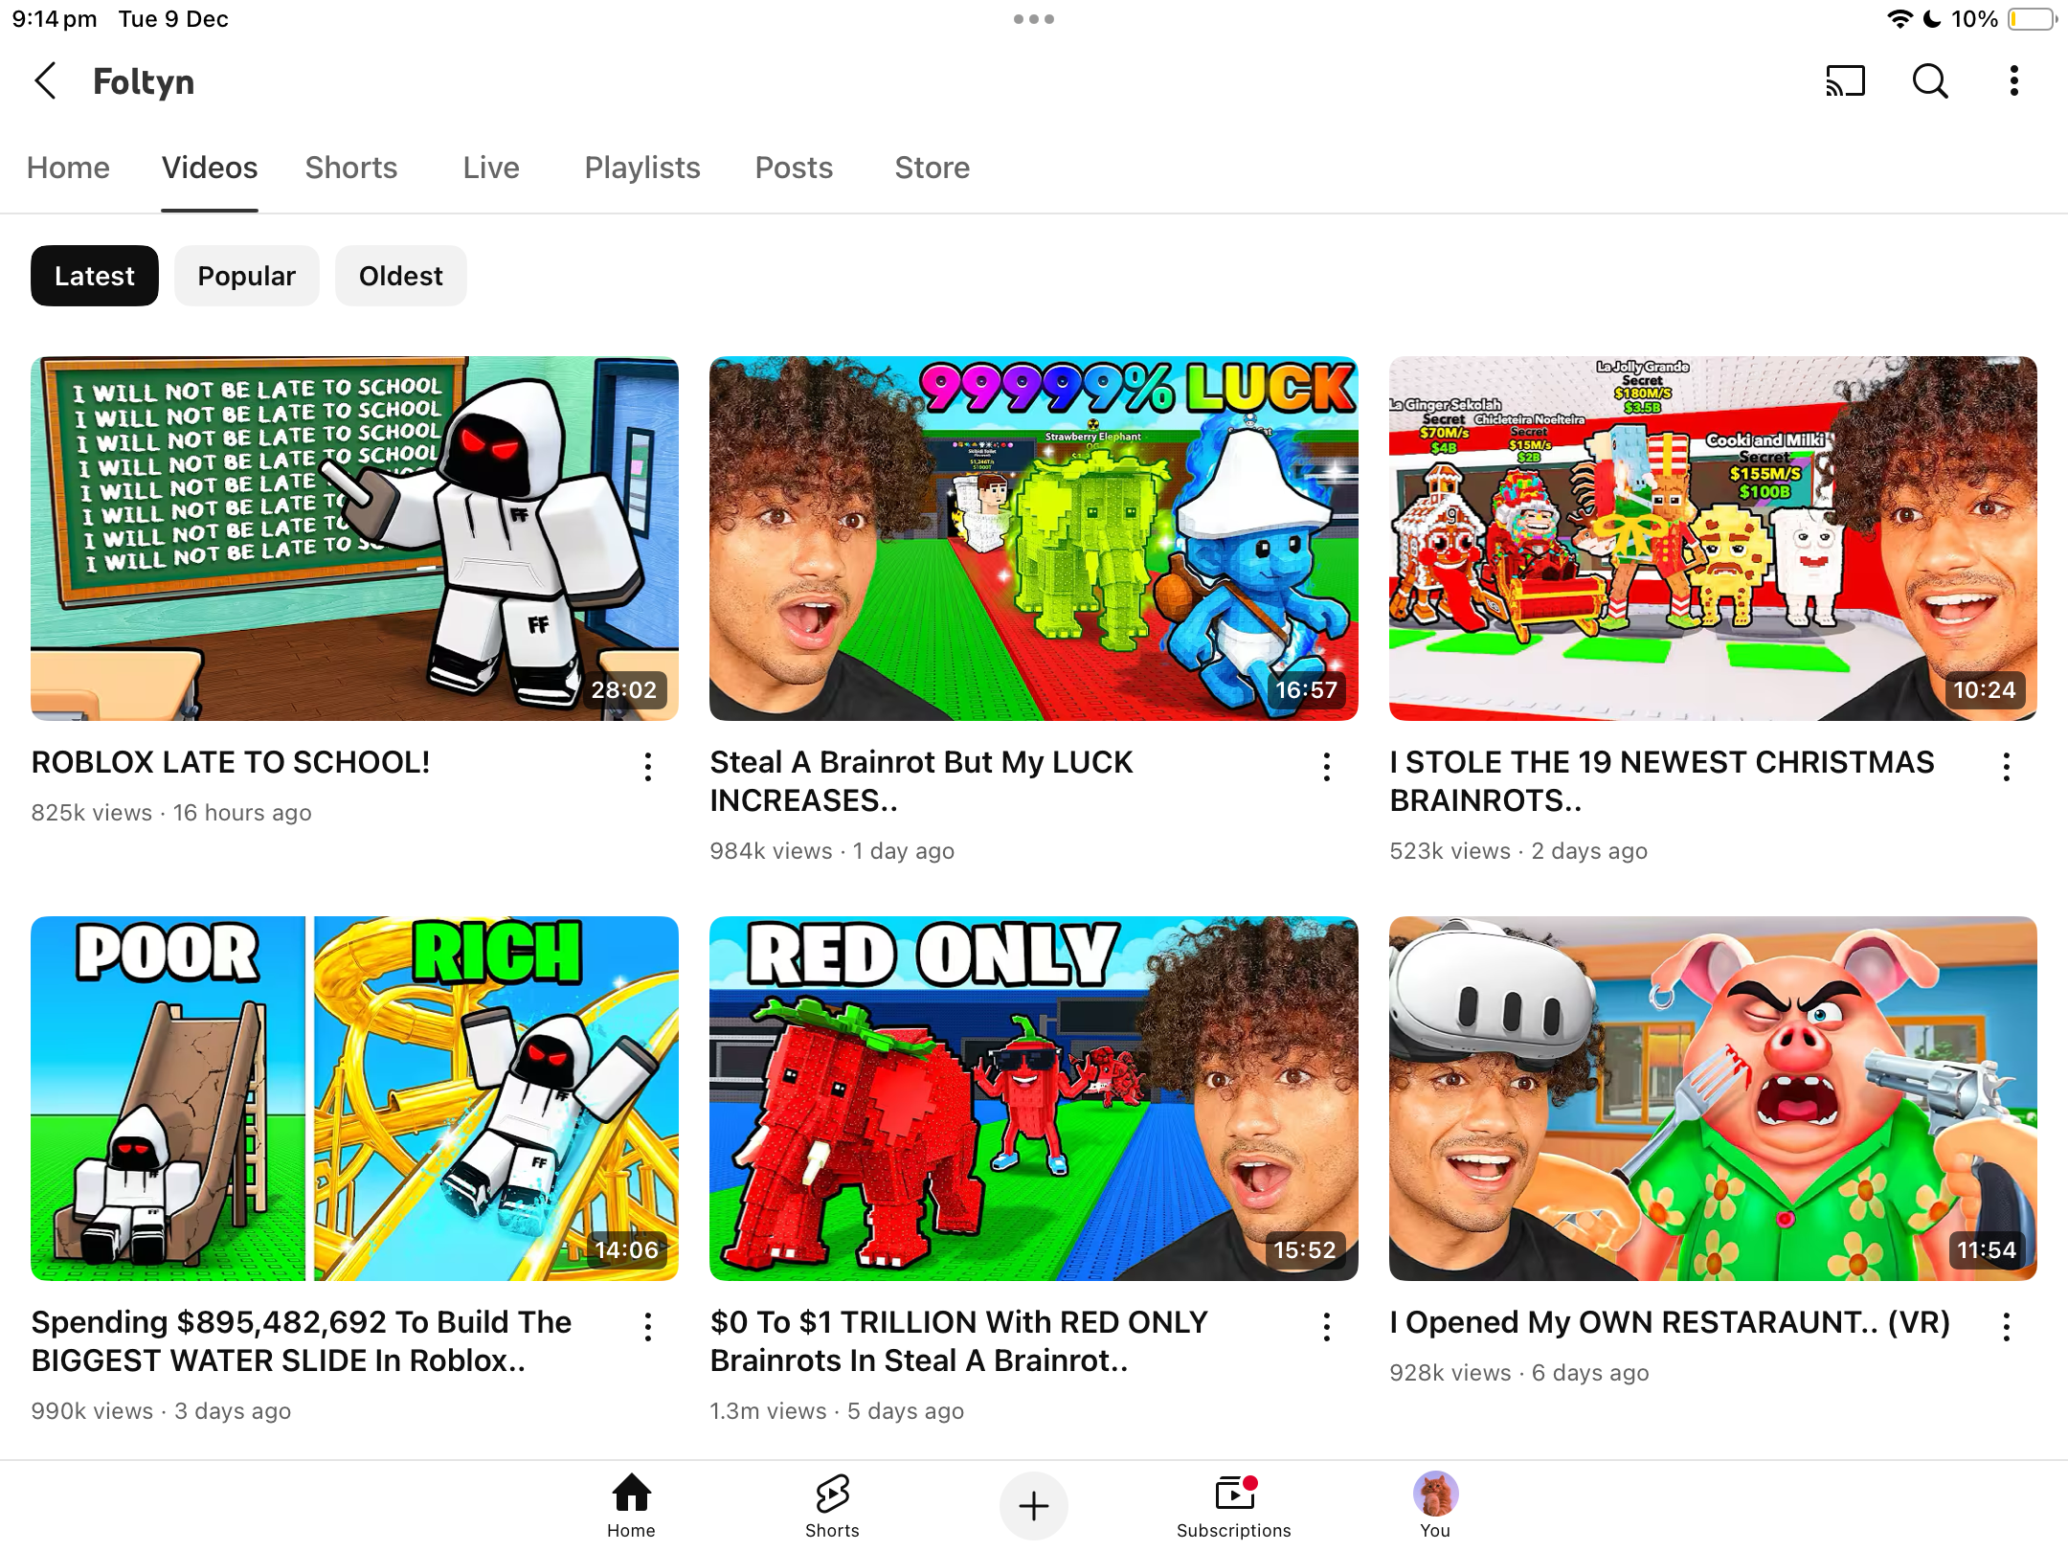
Task: Open options menu for RED ONLY Brainrots video
Action: (1327, 1326)
